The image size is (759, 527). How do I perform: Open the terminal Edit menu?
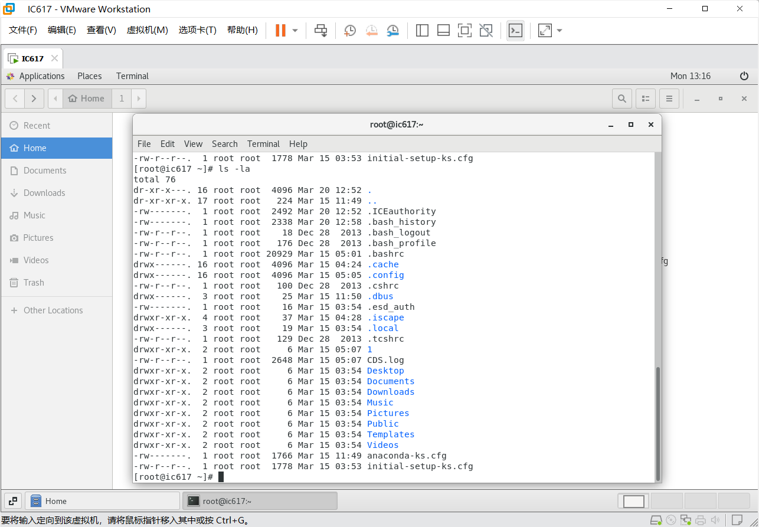pos(168,144)
